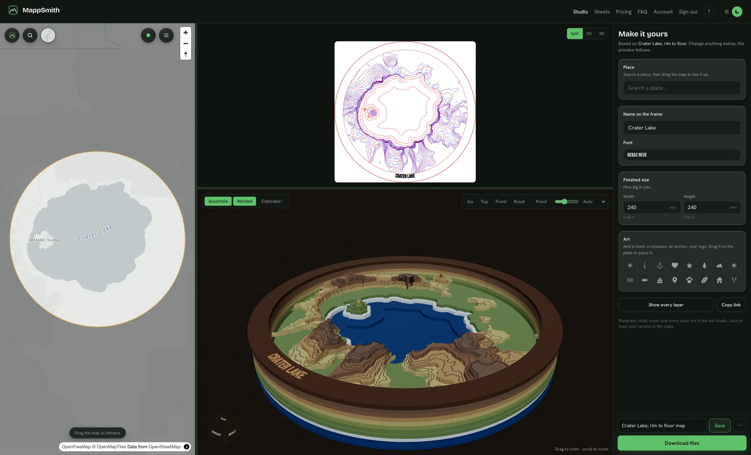Add the sailboat art mark
The width and height of the screenshot is (751, 455).
(x=660, y=280)
